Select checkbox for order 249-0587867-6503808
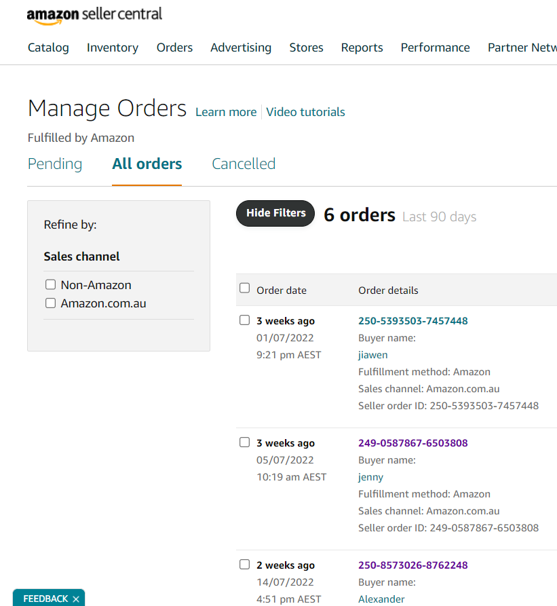Image resolution: width=557 pixels, height=606 pixels. pos(245,442)
